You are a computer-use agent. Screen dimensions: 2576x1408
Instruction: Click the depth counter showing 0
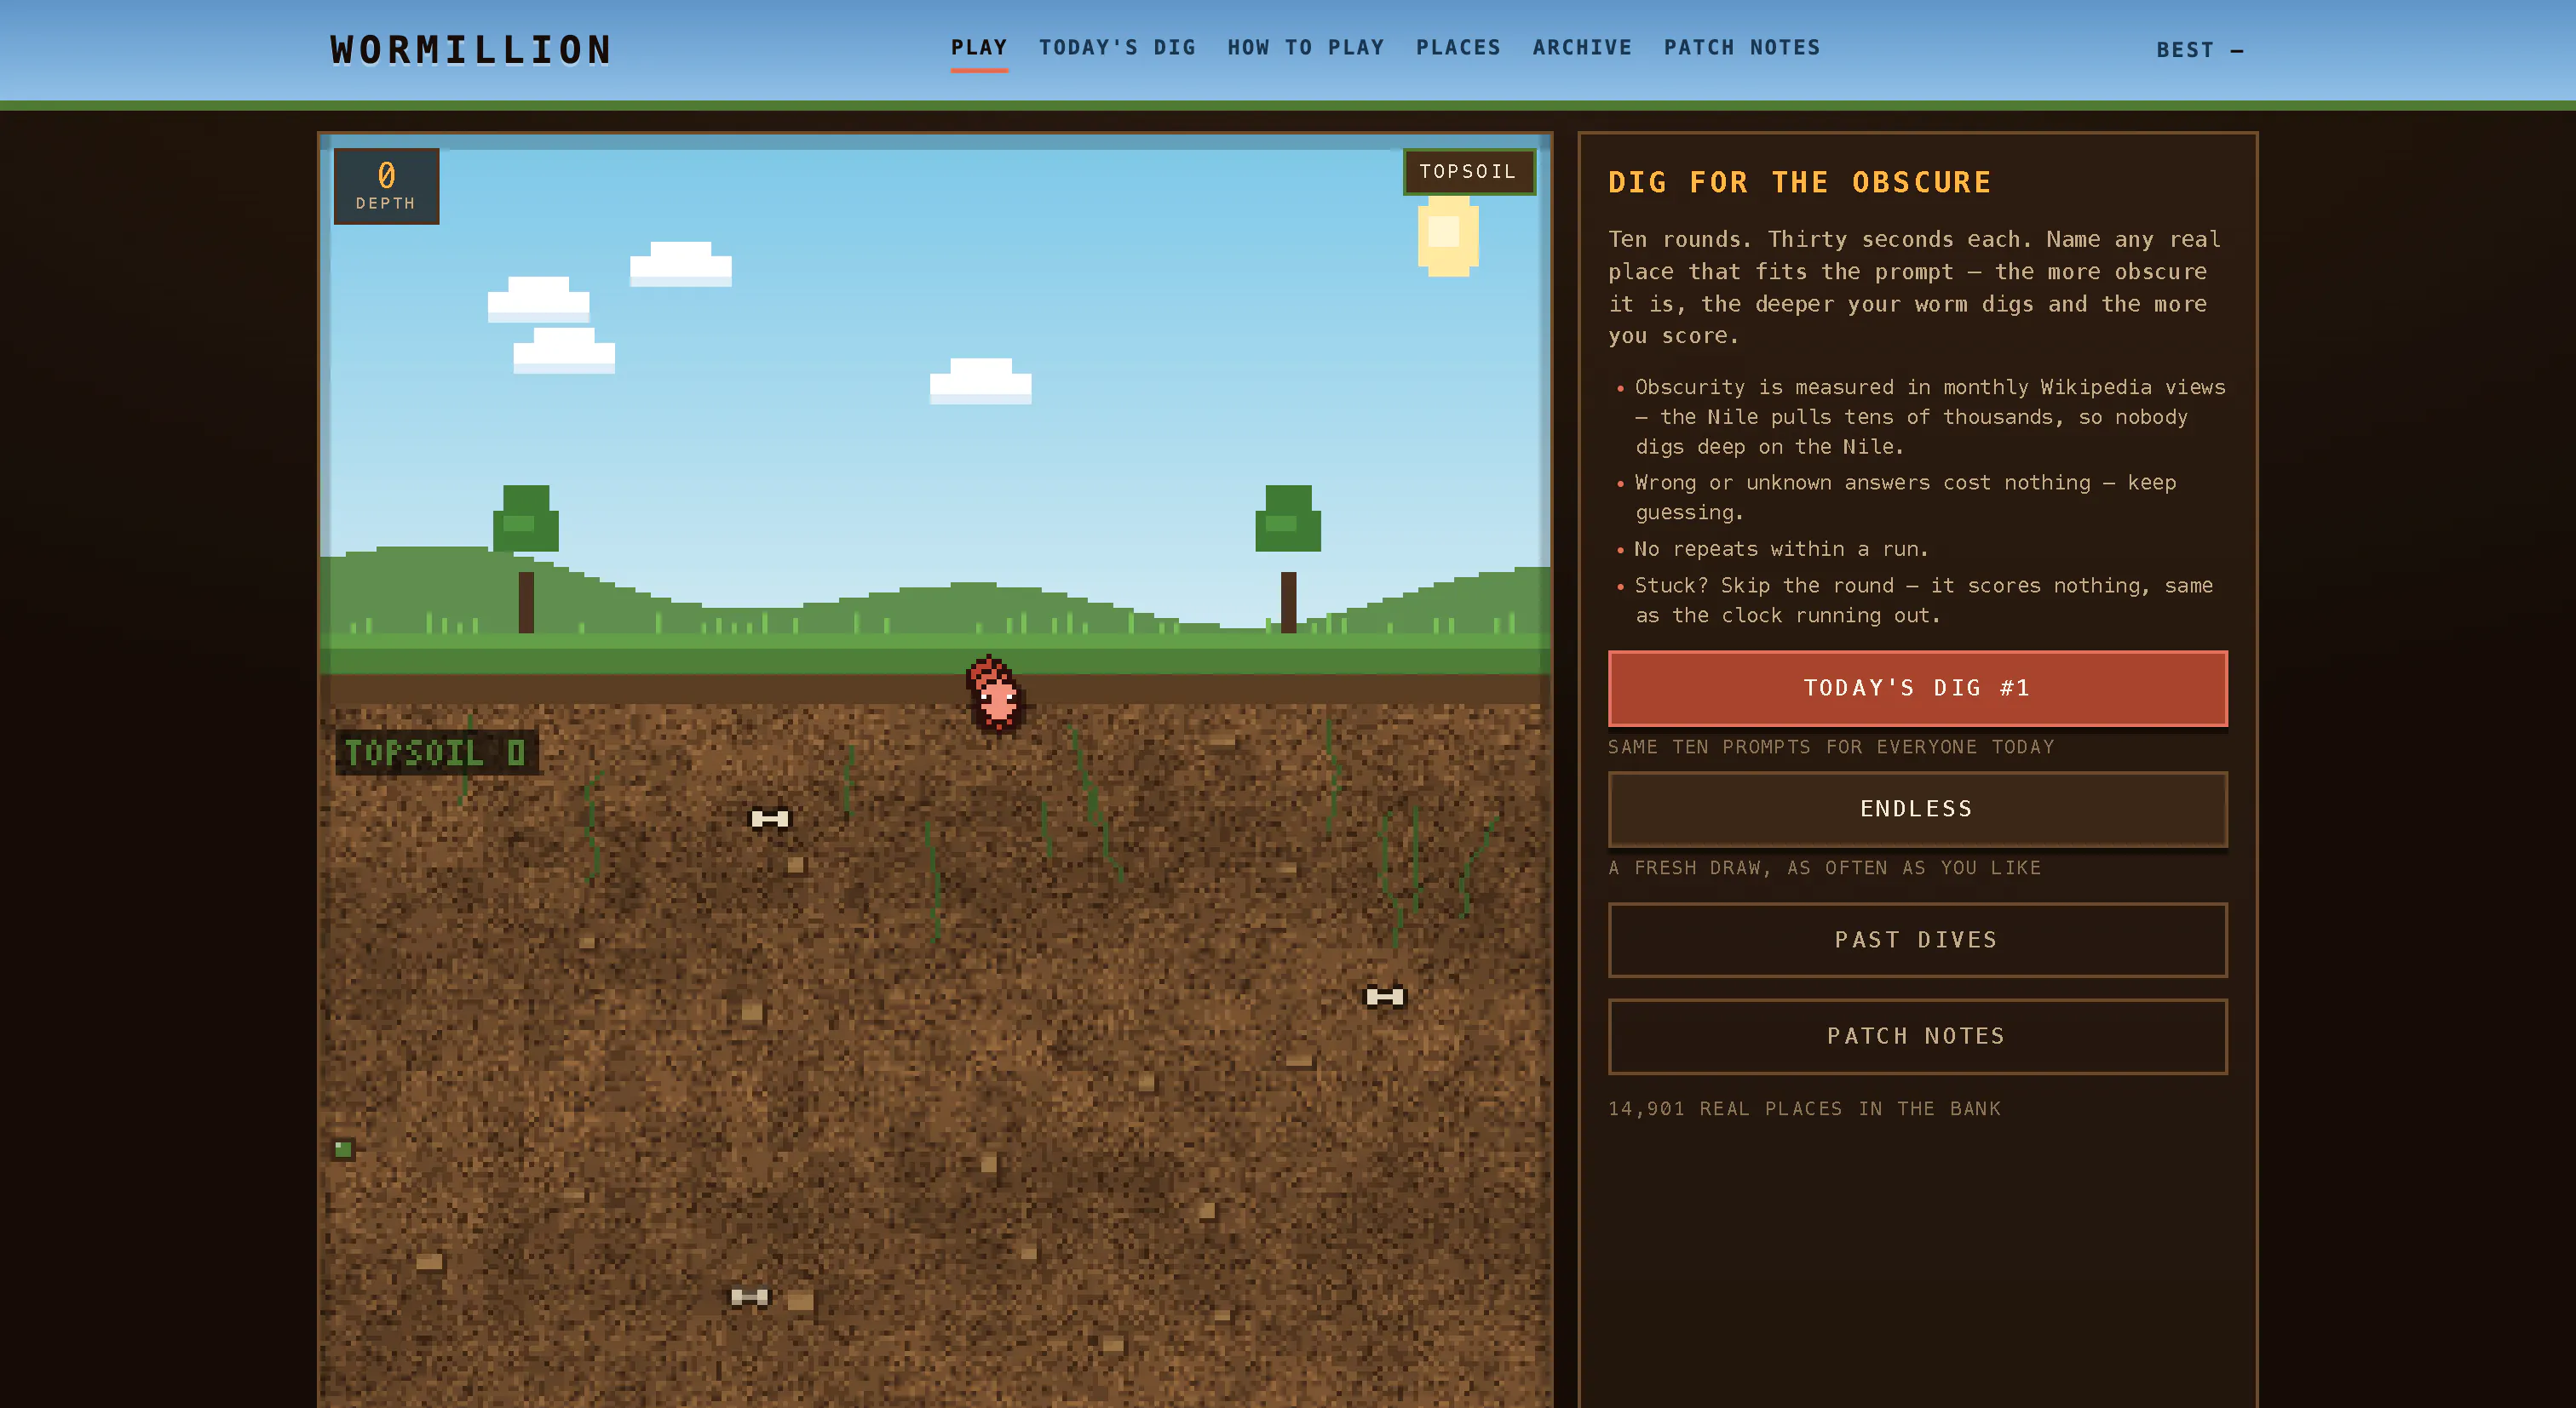tap(386, 186)
